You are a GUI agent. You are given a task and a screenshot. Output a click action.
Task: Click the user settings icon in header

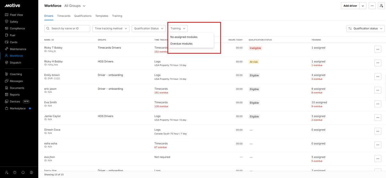[381, 6]
